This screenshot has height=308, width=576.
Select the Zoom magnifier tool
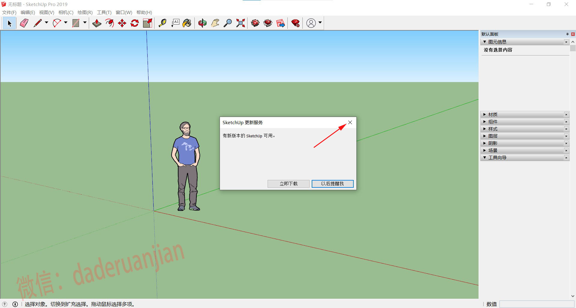point(228,23)
